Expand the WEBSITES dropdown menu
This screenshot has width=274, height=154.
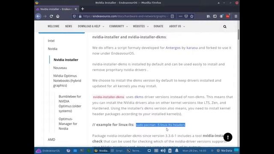pos(141,26)
